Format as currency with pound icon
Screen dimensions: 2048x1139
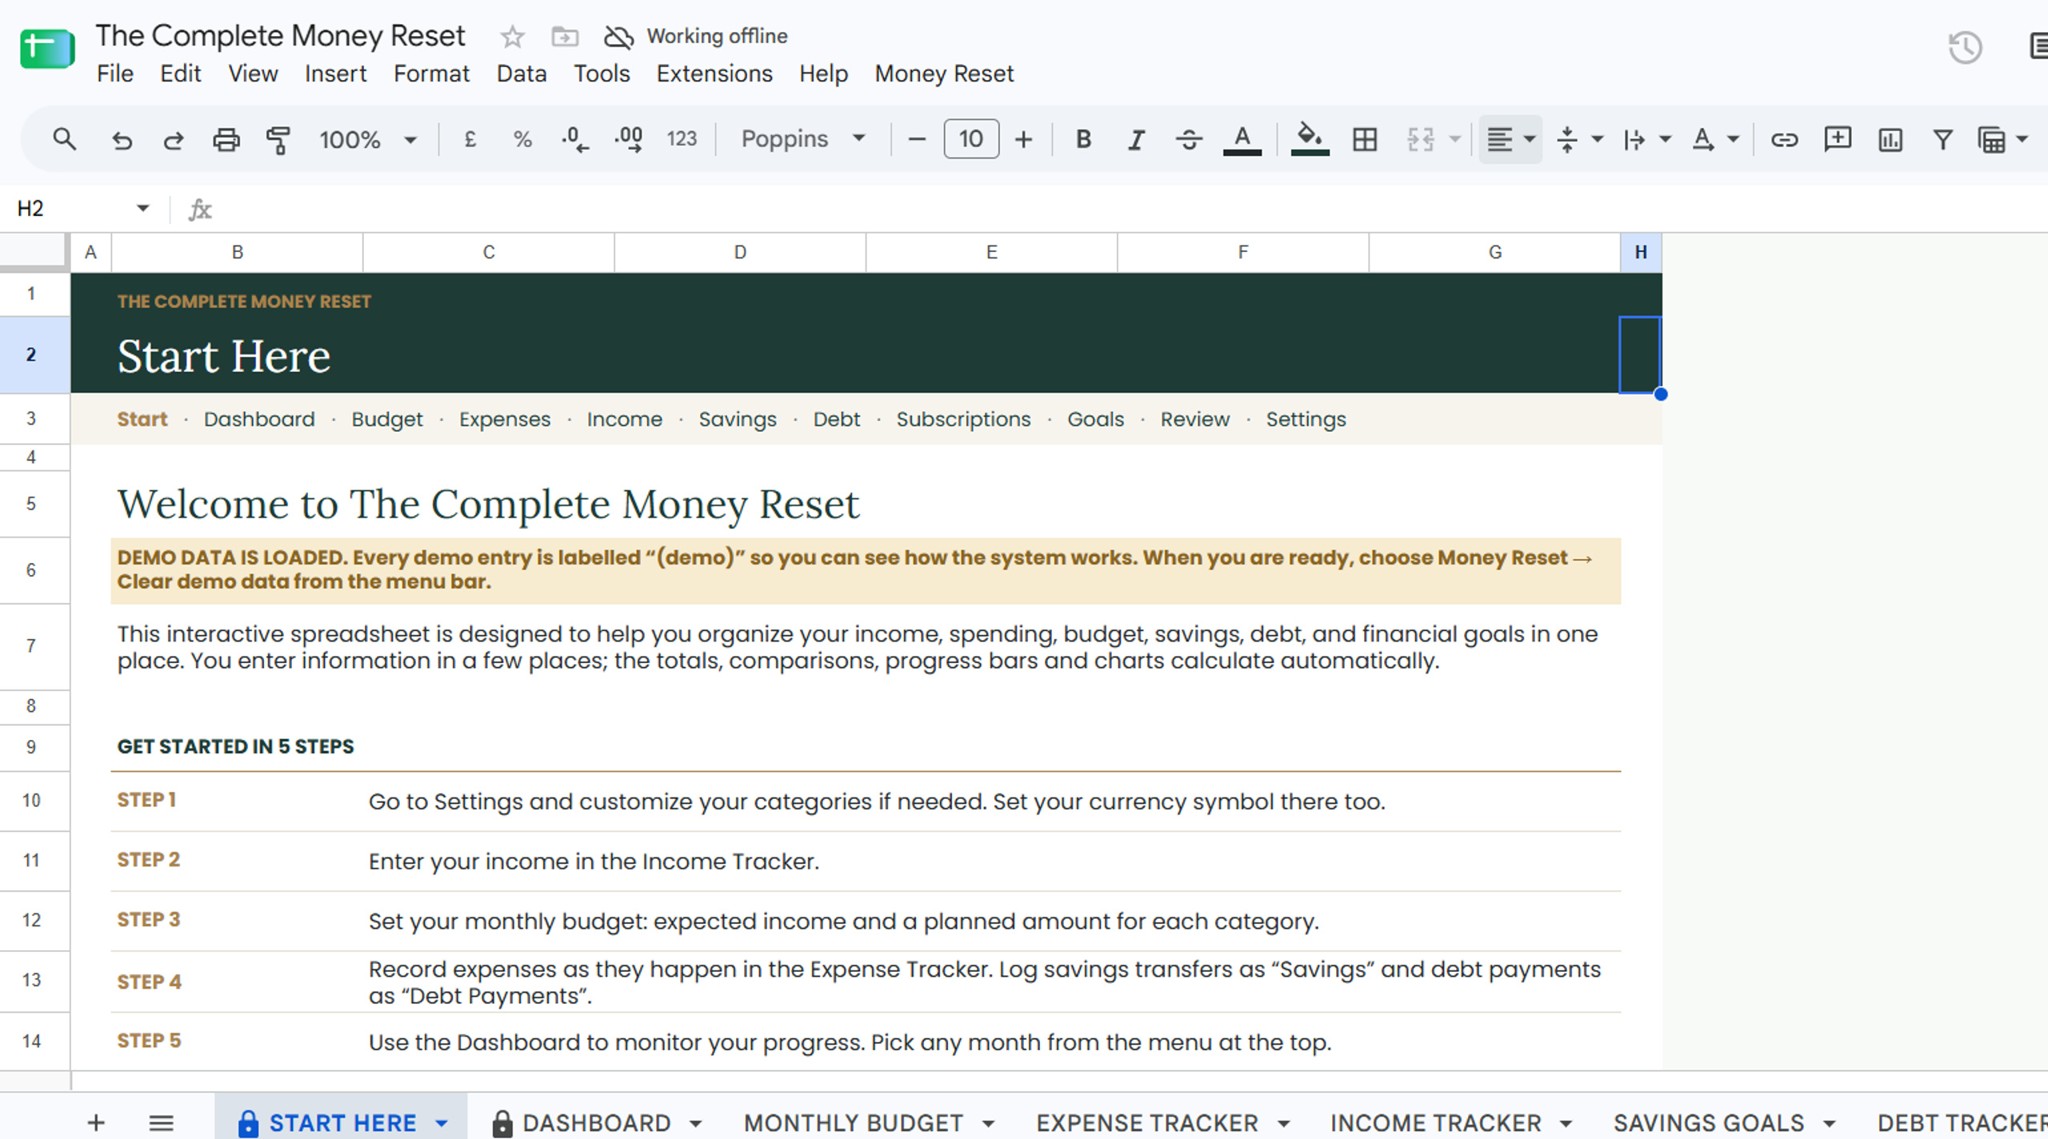pyautogui.click(x=470, y=139)
